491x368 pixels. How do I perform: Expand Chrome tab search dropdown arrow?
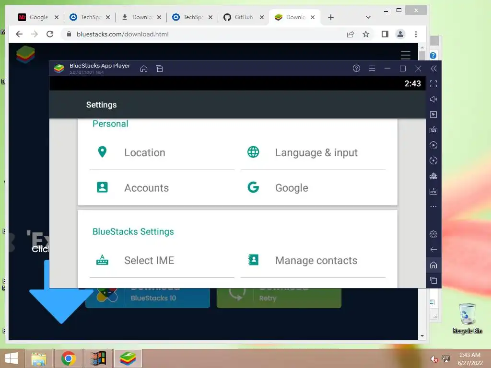tap(368, 17)
